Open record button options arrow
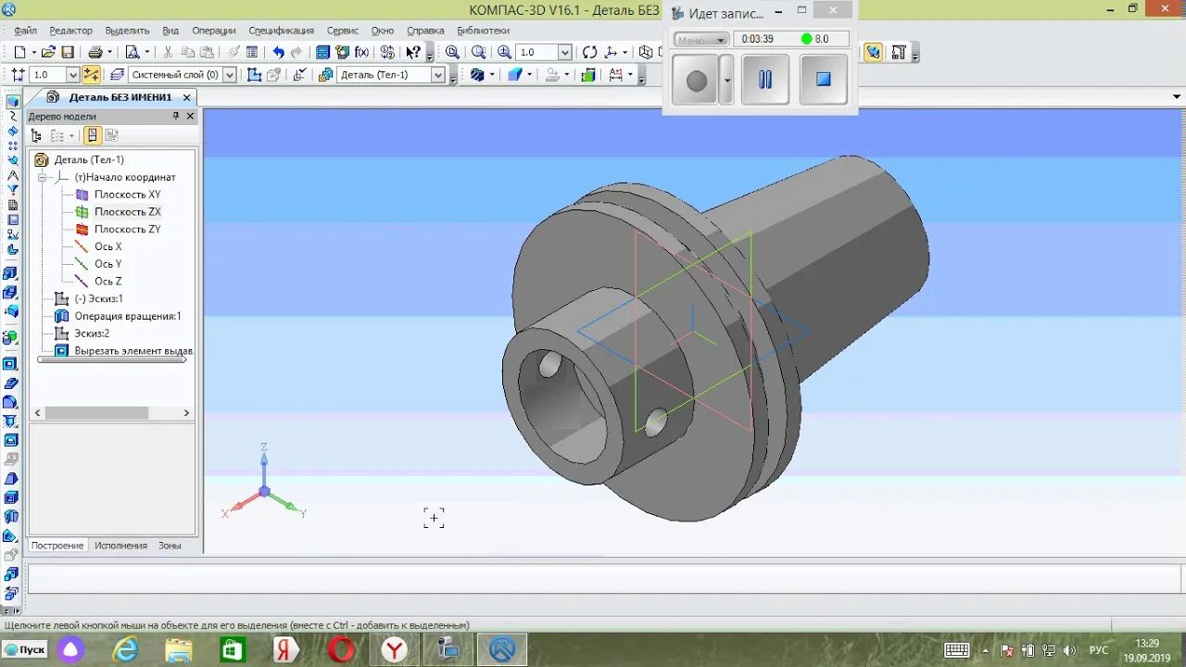The image size is (1186, 667). pos(727,80)
